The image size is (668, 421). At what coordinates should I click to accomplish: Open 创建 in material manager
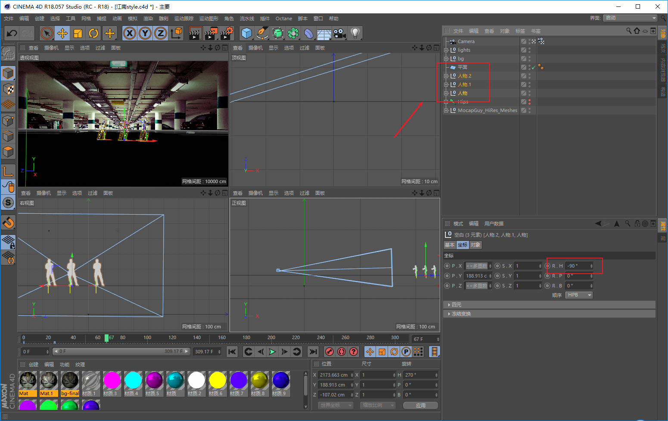[34, 365]
